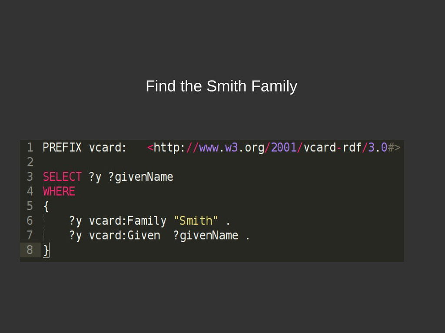Click the www.w3.org URL text
Image resolution: width=445 pixels, height=333 pixels.
tap(232, 148)
